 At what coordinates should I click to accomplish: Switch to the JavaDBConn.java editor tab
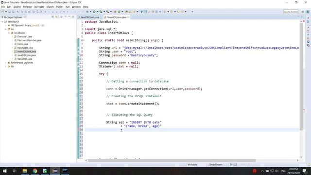click(90, 17)
